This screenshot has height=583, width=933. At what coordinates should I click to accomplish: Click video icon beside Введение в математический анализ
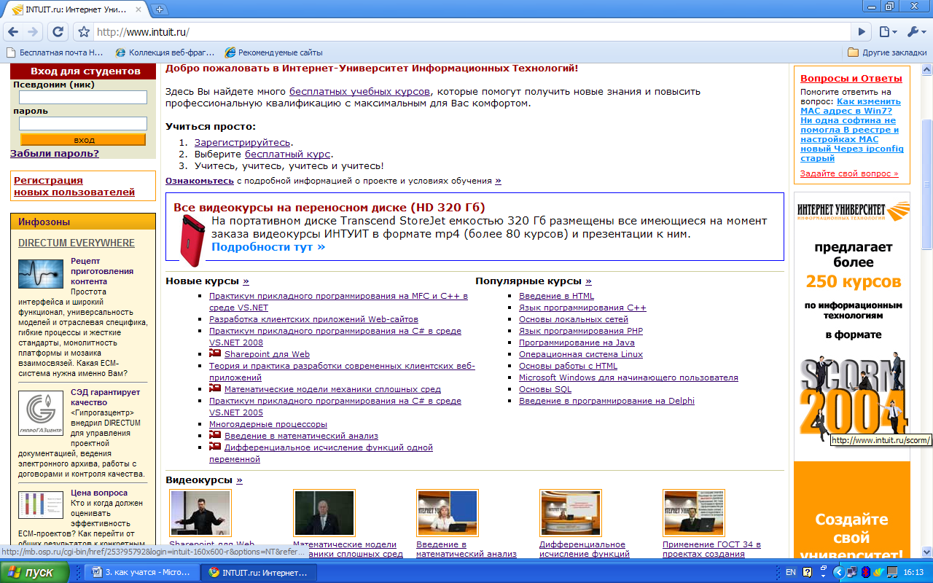(215, 435)
